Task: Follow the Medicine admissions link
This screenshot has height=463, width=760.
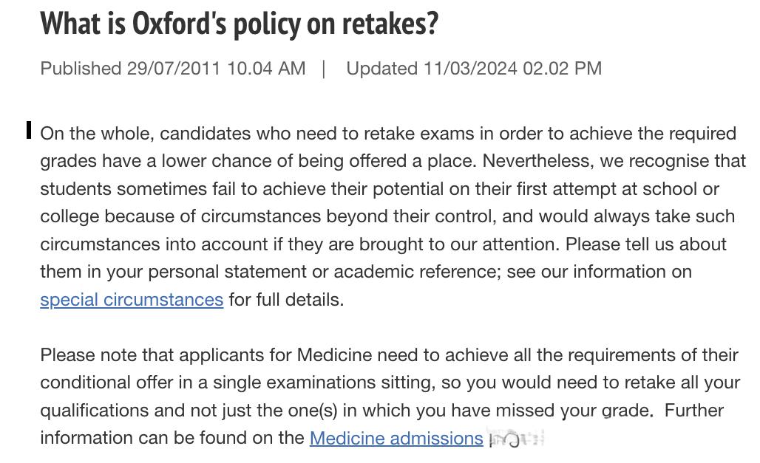Action: [396, 439]
